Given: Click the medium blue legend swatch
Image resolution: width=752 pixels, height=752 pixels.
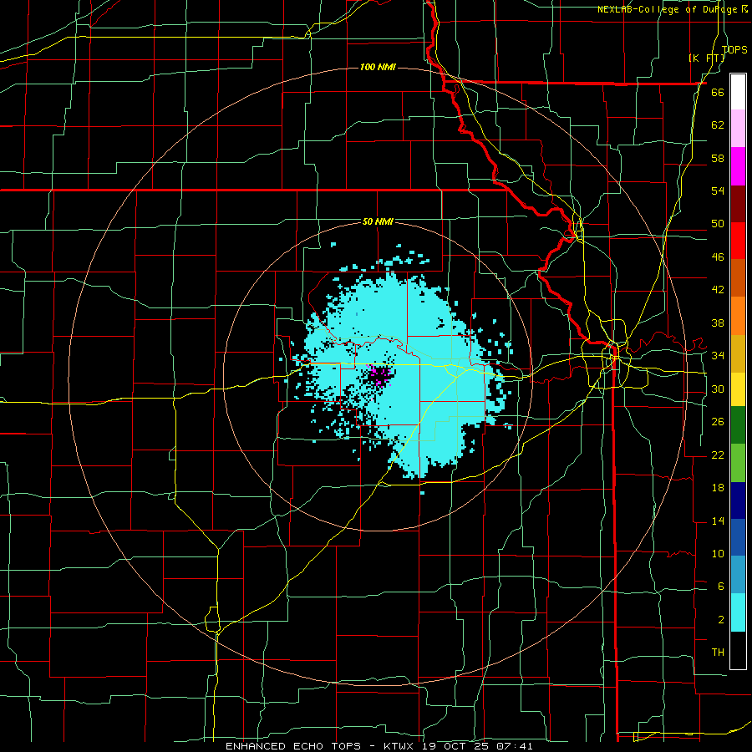Looking at the screenshot, I should [x=738, y=537].
